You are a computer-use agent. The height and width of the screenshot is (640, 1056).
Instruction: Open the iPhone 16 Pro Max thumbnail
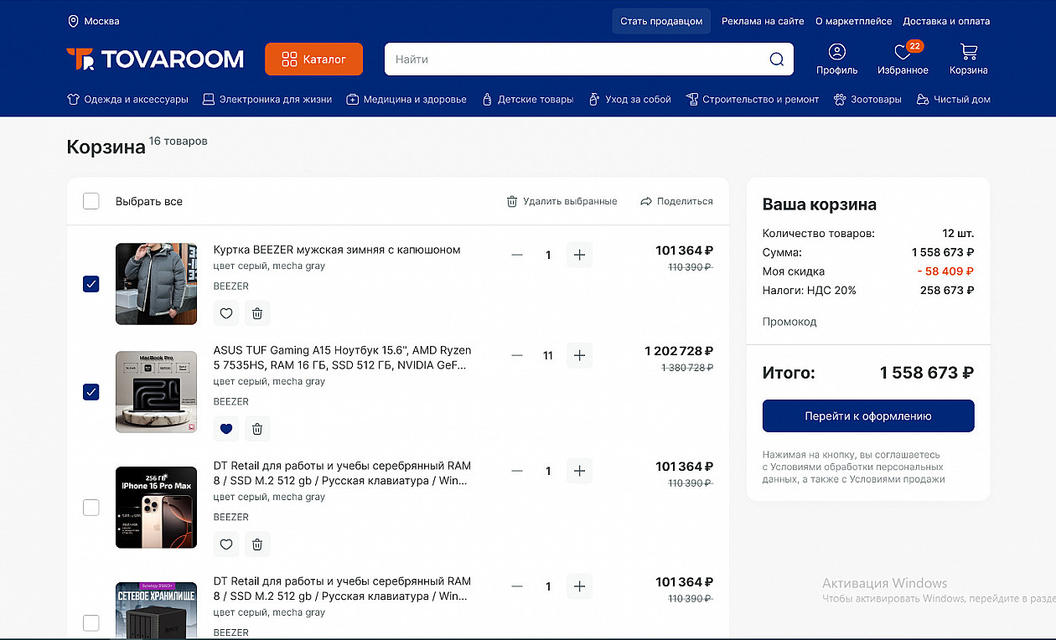[x=156, y=508]
